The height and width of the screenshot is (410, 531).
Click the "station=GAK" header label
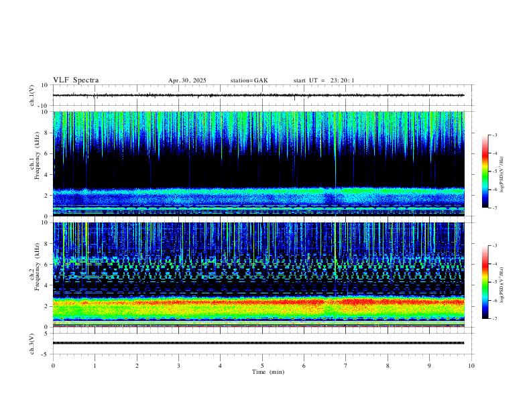pyautogui.click(x=249, y=80)
